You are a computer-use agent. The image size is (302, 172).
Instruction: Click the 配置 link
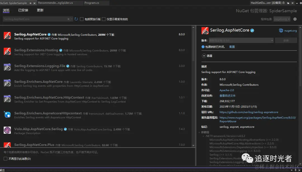232,47
